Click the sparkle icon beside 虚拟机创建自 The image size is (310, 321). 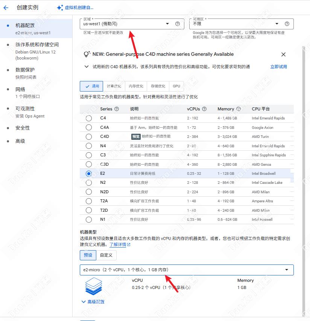[60, 8]
